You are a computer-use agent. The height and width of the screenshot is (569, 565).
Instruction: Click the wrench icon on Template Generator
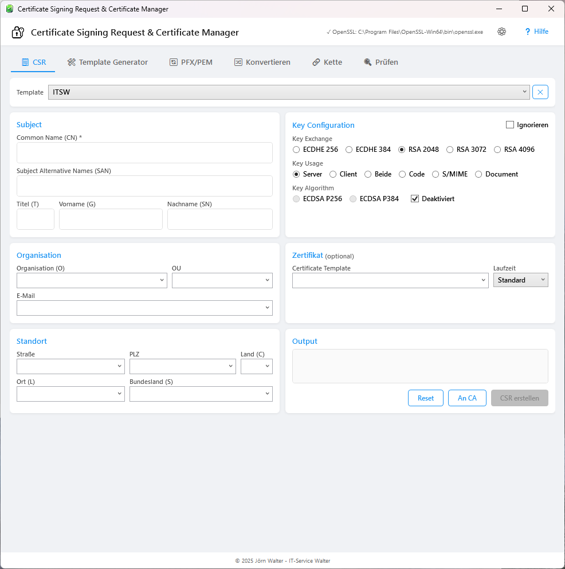coord(70,61)
